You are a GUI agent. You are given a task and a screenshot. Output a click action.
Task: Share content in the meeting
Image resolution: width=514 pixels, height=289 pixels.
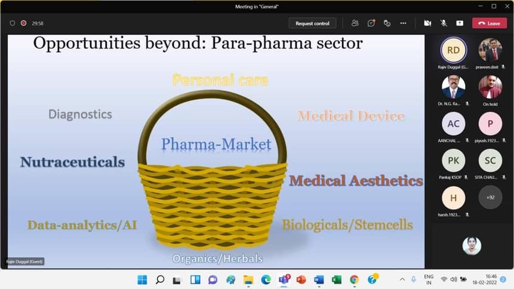click(460, 23)
